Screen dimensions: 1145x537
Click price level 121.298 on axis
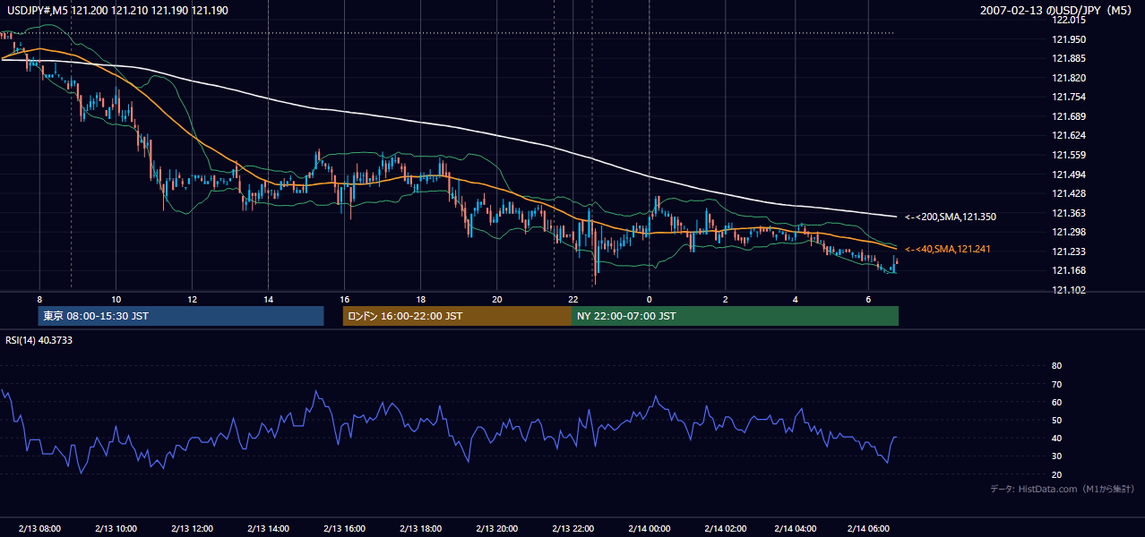pos(1068,232)
